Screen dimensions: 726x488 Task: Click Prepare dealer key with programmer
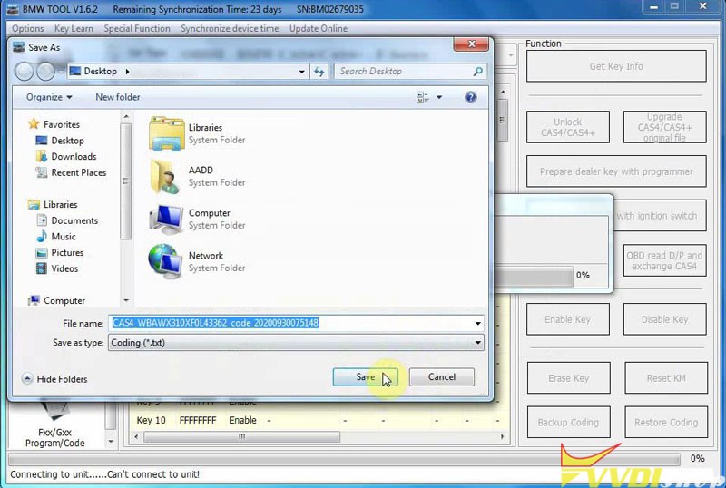(616, 171)
